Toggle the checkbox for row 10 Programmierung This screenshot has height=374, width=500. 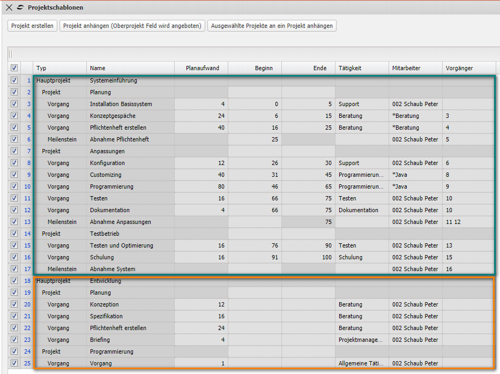14,186
